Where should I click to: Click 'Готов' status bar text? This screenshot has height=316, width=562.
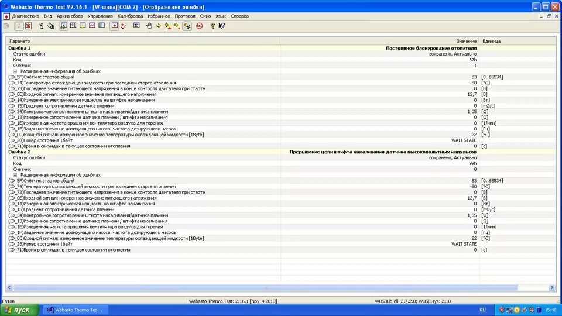click(x=8, y=301)
